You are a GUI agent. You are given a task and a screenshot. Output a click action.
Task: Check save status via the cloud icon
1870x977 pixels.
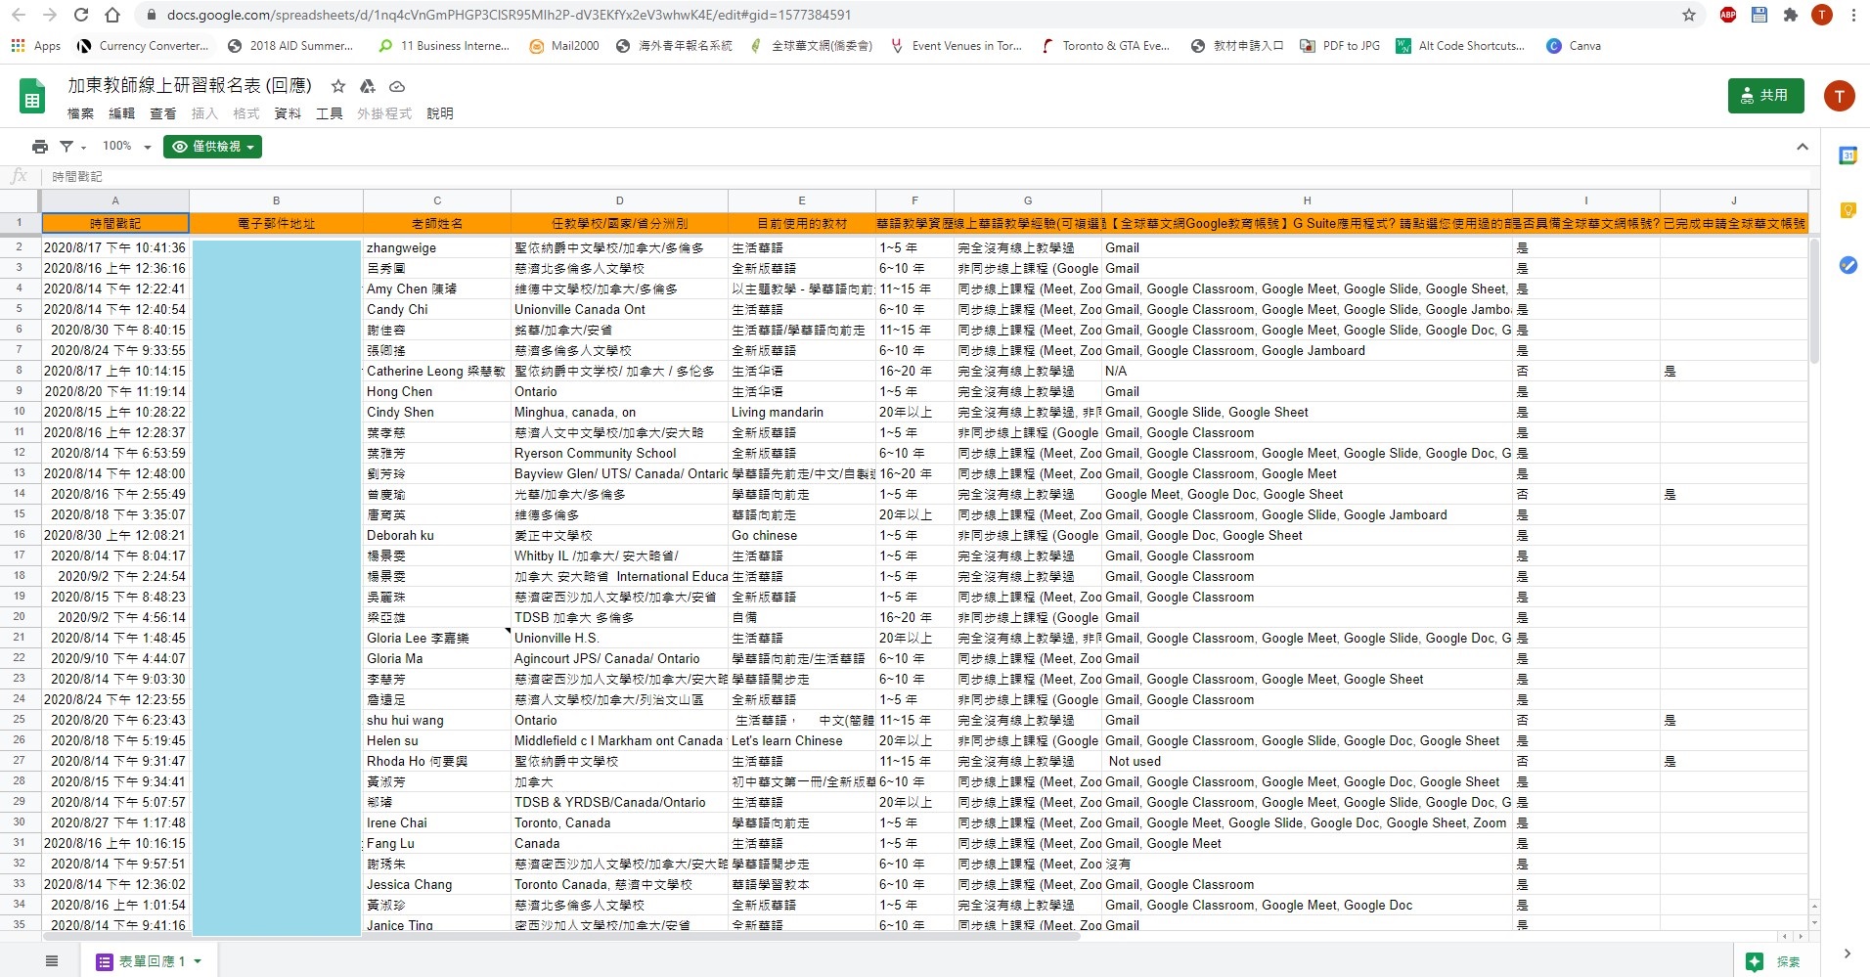(x=396, y=86)
